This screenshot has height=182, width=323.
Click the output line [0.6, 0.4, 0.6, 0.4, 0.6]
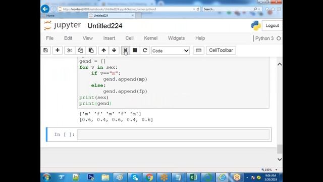click(116, 120)
